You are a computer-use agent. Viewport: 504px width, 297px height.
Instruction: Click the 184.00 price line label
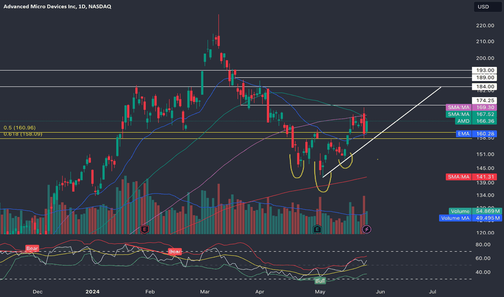click(x=485, y=87)
